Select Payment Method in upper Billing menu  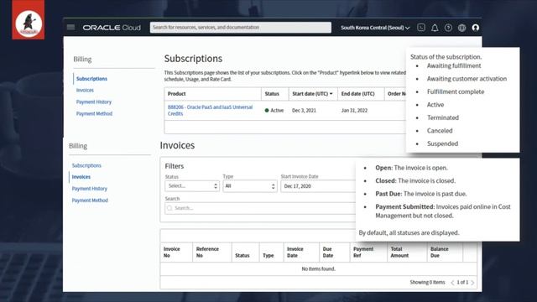tap(94, 114)
